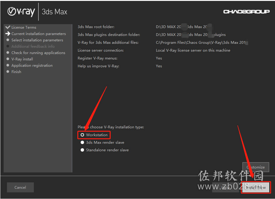Image resolution: width=275 pixels, height=199 pixels.
Task: Click the bullet beside V-Ray install
Action: 8,59
